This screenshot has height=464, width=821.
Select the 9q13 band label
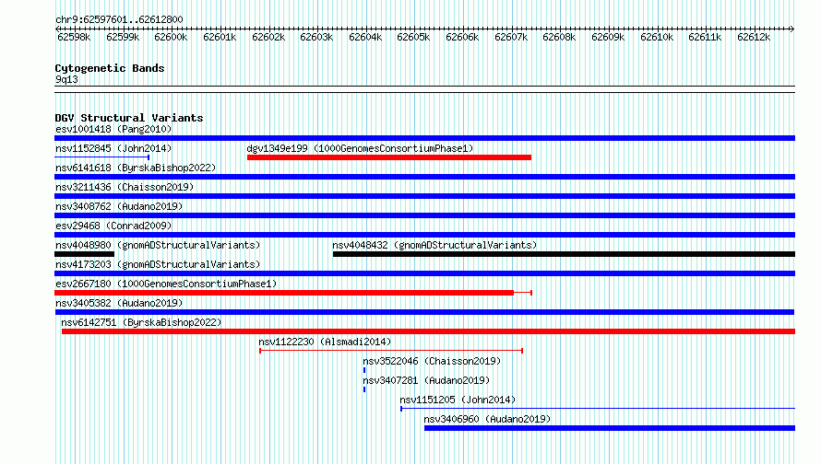[66, 79]
